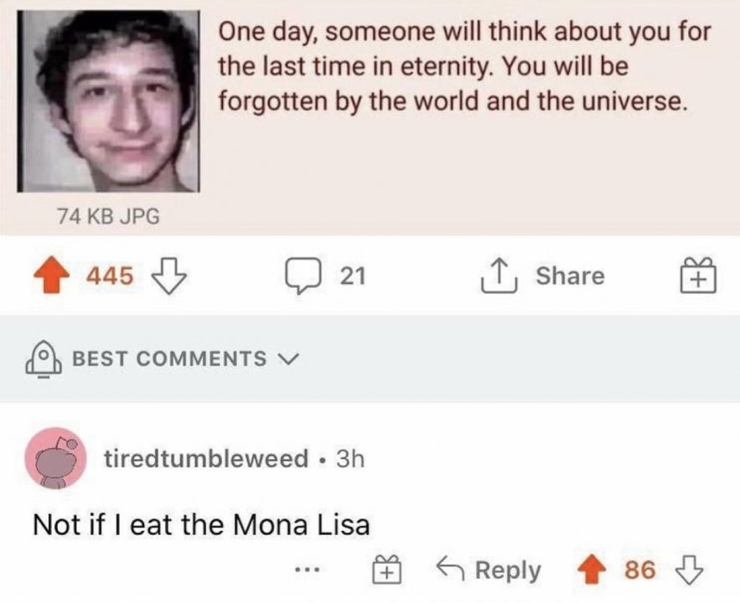Image resolution: width=740 pixels, height=603 pixels.
Task: Click the Reply button on the comment
Action: click(x=489, y=571)
